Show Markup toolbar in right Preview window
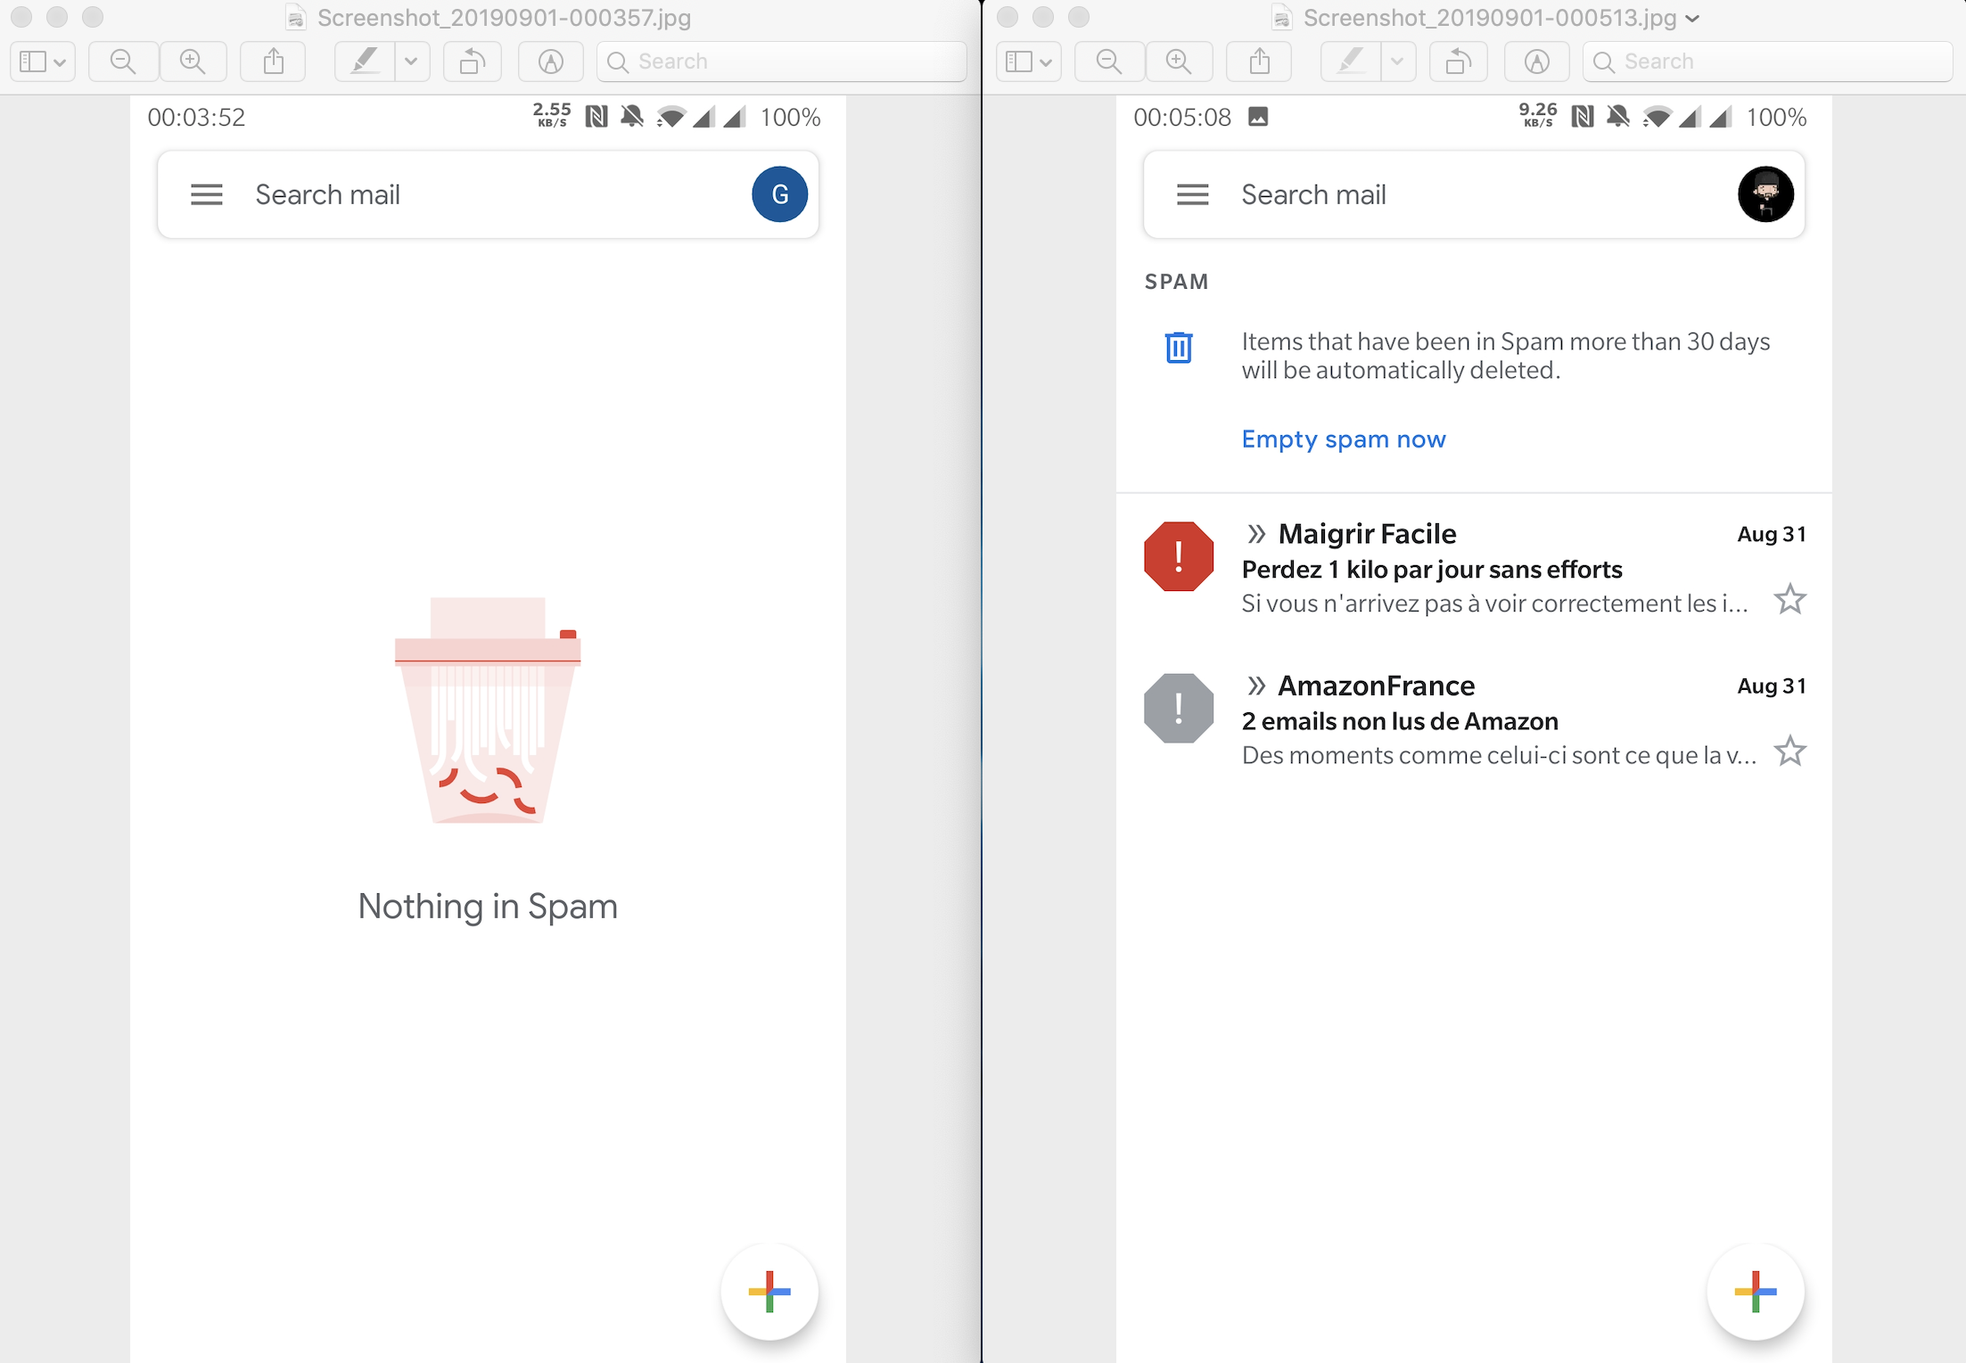 point(1537,62)
